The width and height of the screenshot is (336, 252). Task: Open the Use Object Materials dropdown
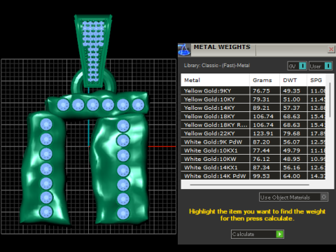tap(293, 197)
